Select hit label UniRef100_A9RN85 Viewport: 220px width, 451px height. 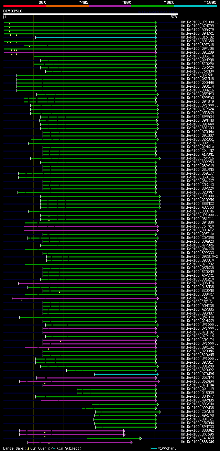[197, 400]
